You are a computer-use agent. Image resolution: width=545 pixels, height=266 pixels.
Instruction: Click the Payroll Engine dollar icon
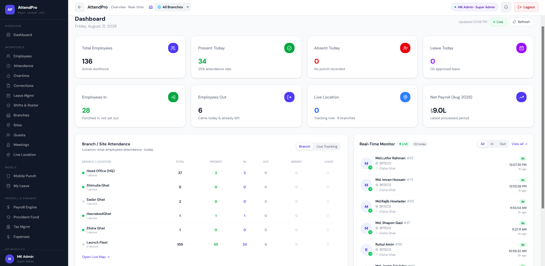click(x=9, y=207)
